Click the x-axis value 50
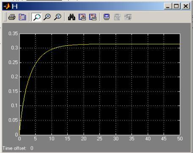The image size is (193, 153). (x=180, y=139)
